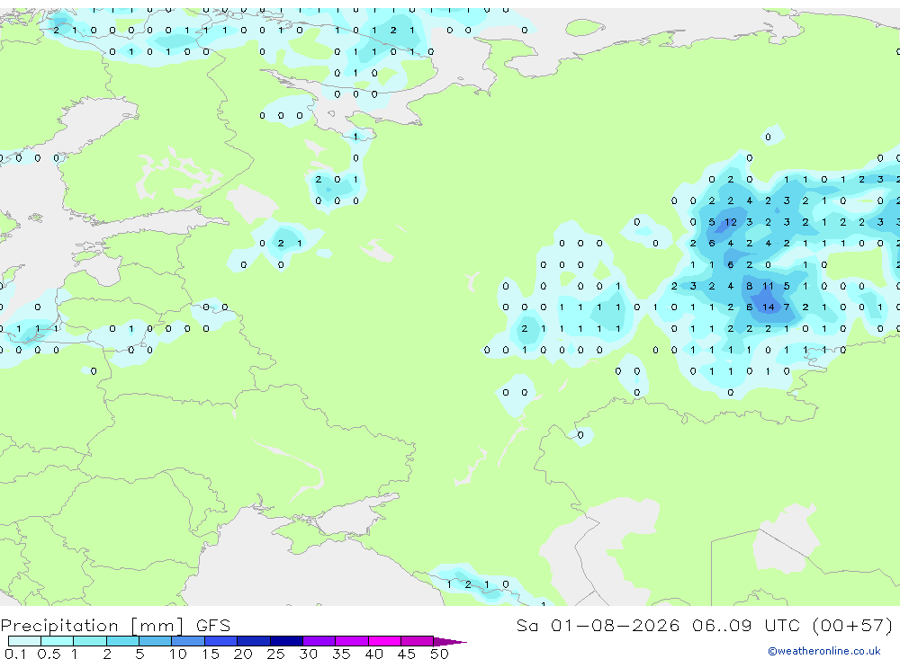The height and width of the screenshot is (659, 900).
Task: Click the '50' legend scale label
Action: click(439, 654)
